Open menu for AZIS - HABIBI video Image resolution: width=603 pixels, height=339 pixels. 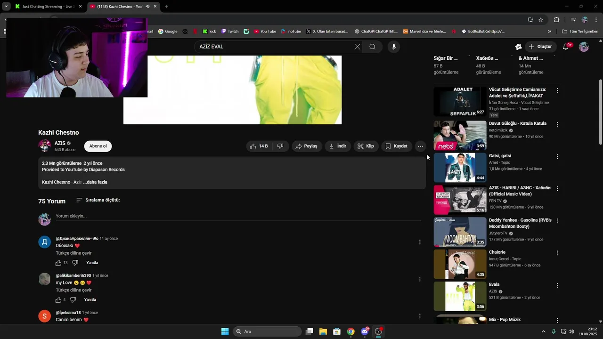(x=557, y=188)
